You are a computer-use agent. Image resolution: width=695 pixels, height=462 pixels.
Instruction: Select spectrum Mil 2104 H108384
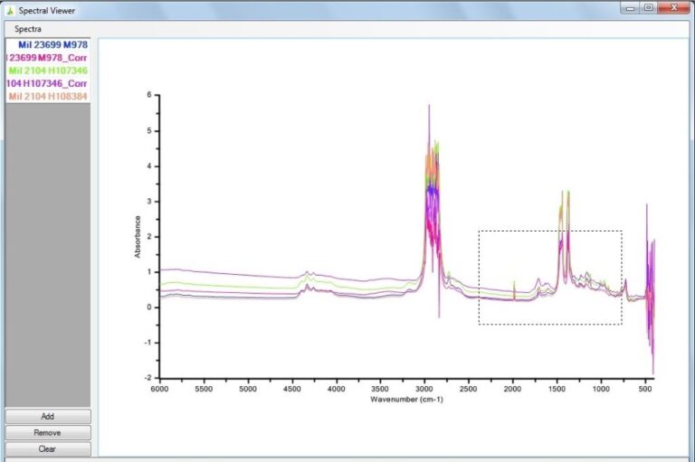(48, 96)
